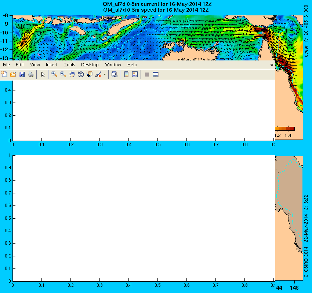
Task: Click the '-8' latitude tick label
Action: click(x=6, y=15)
